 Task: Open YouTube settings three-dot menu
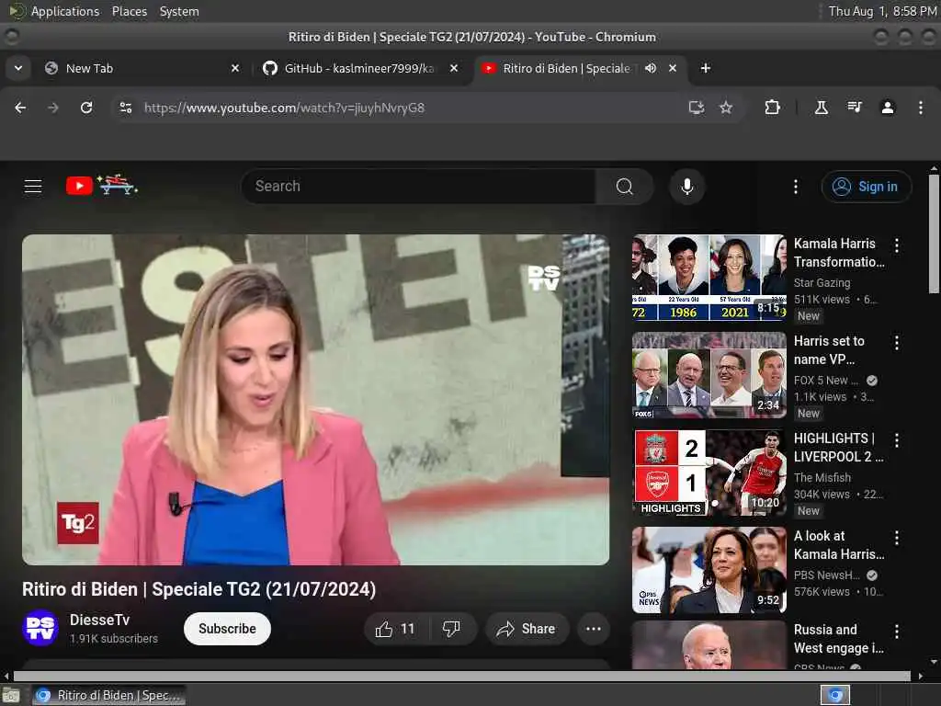click(x=796, y=187)
